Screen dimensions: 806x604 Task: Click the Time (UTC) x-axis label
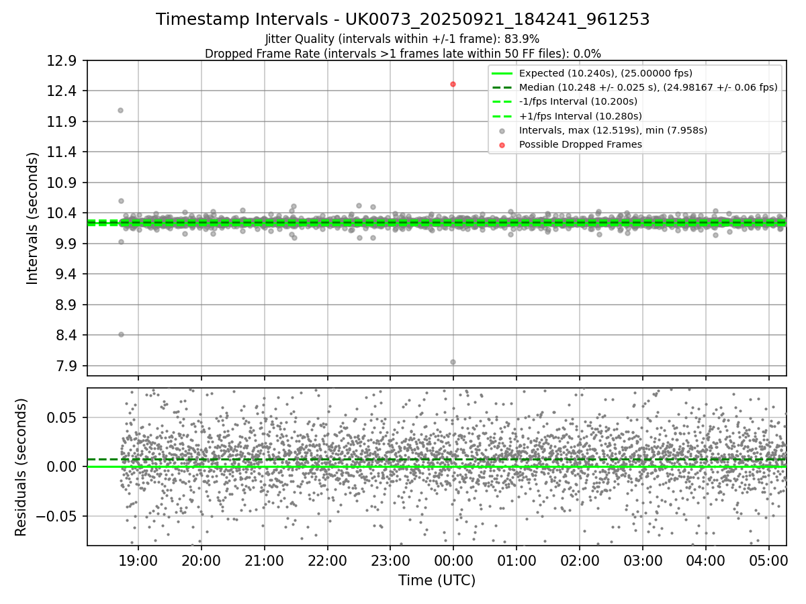pos(437,581)
